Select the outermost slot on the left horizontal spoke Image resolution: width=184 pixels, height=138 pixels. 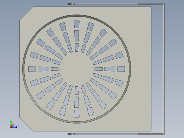(x=32, y=69)
